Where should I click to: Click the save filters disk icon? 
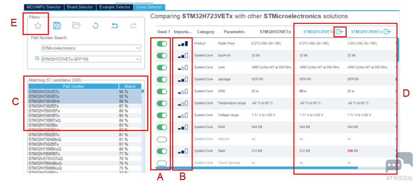(57, 26)
